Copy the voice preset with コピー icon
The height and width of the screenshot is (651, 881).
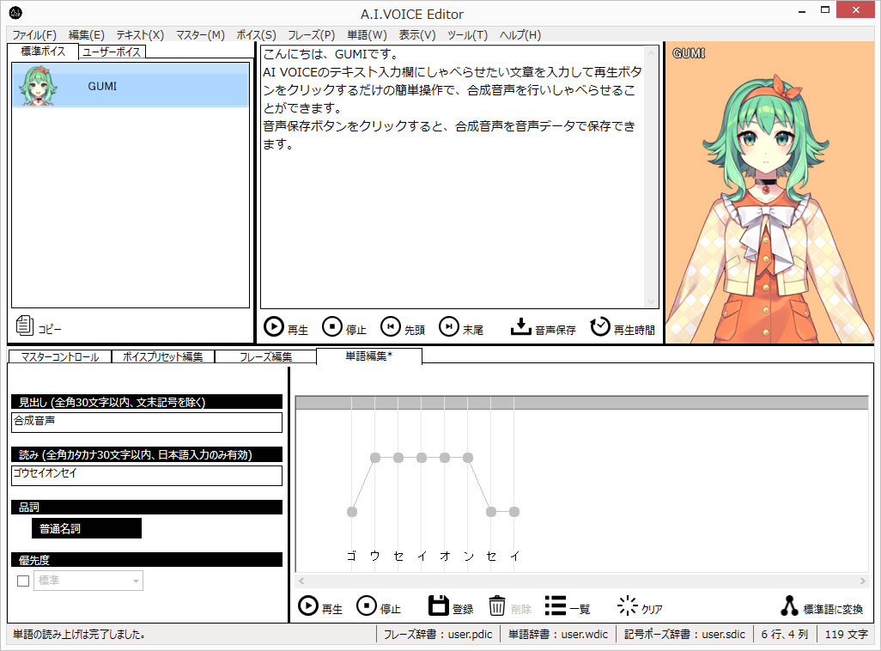coord(26,326)
